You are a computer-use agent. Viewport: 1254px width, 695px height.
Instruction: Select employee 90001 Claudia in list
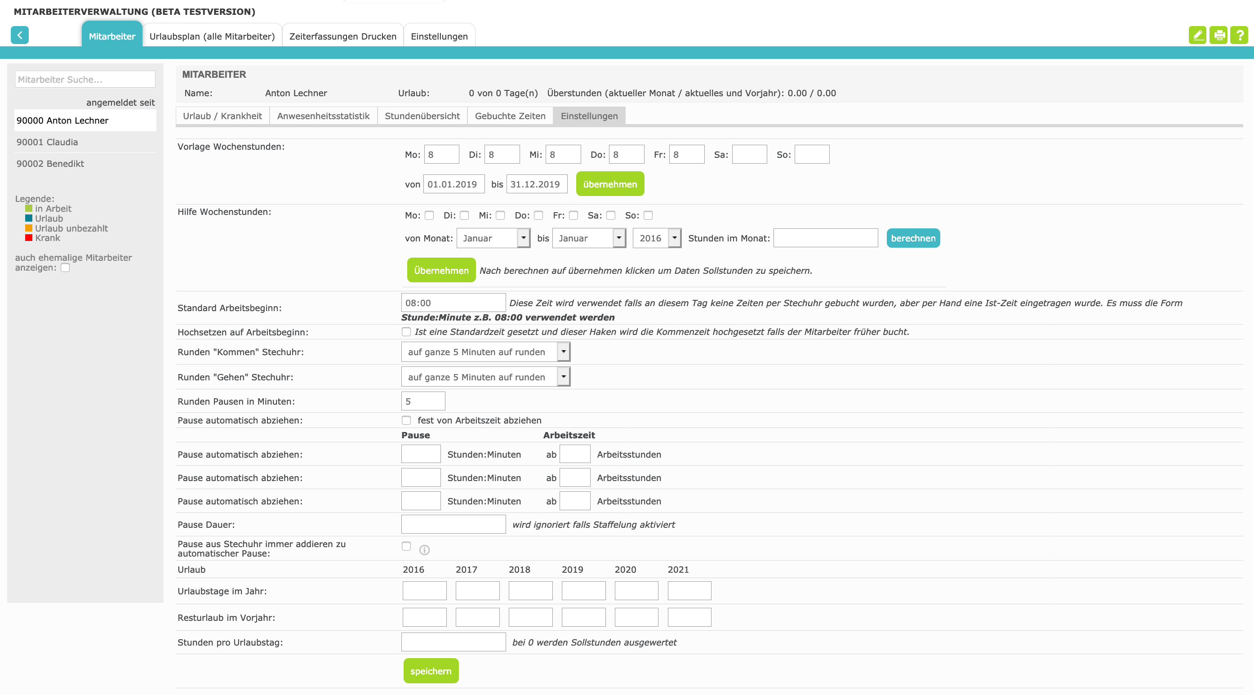pos(47,142)
